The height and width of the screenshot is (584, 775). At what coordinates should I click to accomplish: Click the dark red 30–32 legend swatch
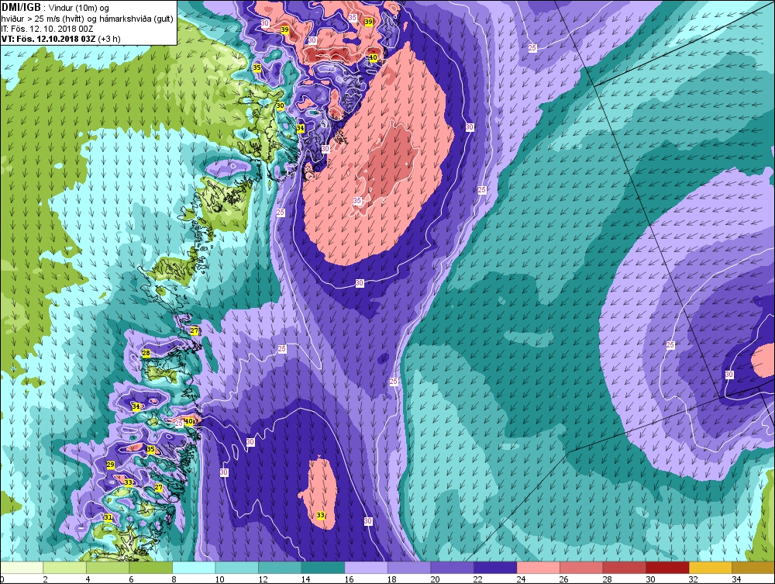tap(666, 568)
